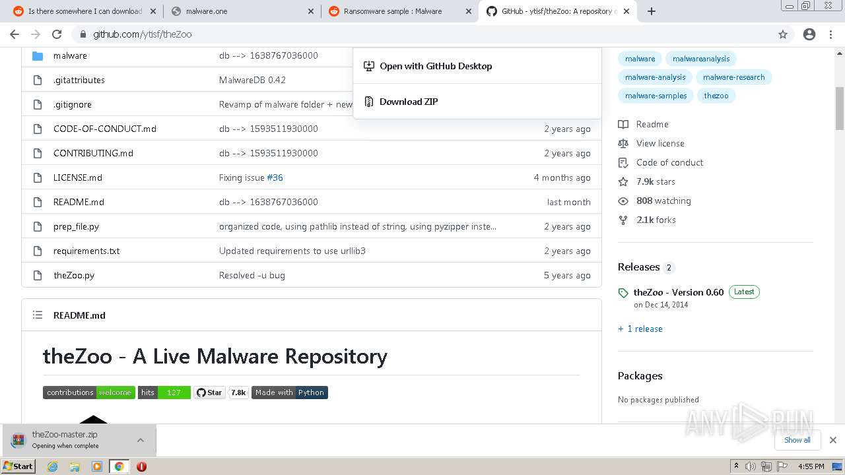The height and width of the screenshot is (475, 845).
Task: Click the address bar URL
Action: 142,34
